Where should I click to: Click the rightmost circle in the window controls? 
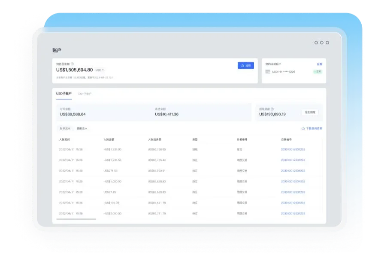[327, 43]
